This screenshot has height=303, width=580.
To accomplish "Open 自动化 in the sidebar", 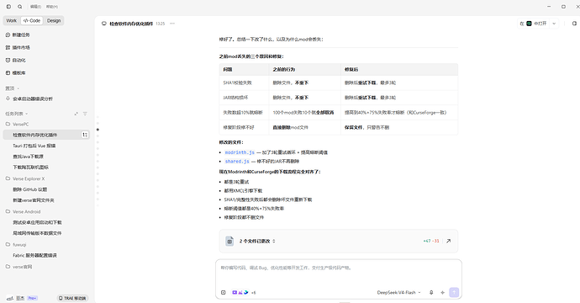I will click(x=16, y=60).
